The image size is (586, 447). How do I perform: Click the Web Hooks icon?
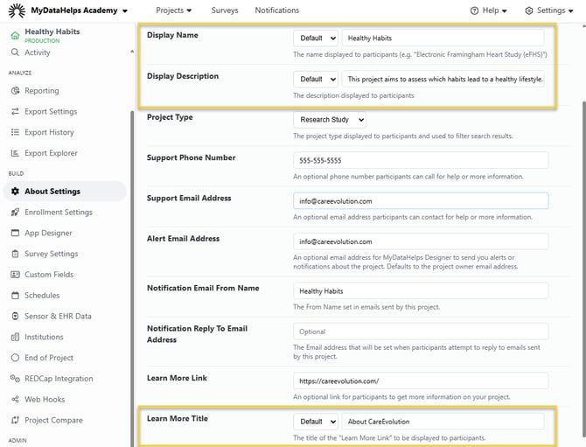point(16,400)
